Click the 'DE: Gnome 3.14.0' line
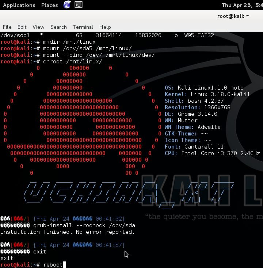Screen dimensions: 263x268 coord(191,114)
